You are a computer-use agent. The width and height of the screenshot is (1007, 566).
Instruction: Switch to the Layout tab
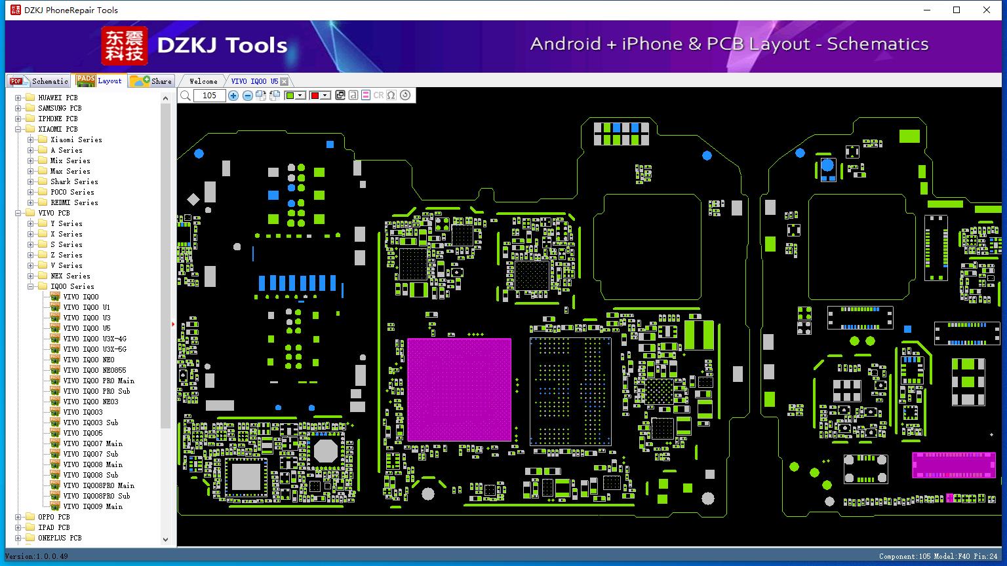pyautogui.click(x=99, y=80)
